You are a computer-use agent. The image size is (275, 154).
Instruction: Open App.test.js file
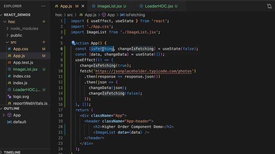pos(23,62)
